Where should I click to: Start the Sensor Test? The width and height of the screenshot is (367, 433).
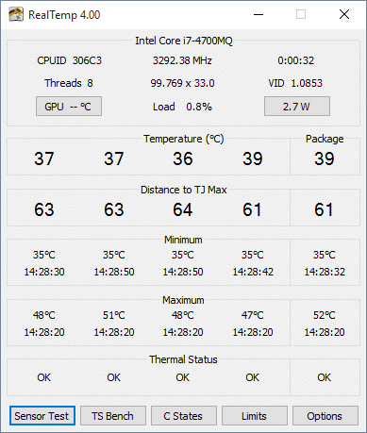pyautogui.click(x=42, y=416)
